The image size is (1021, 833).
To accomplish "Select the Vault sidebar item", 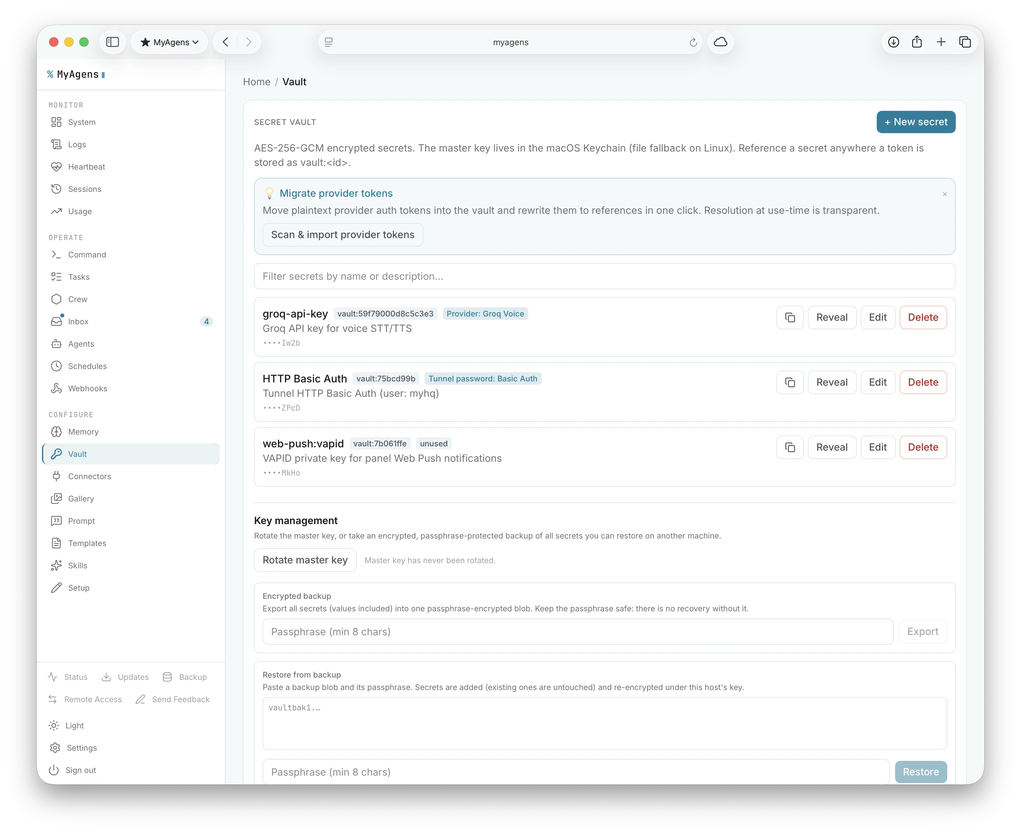I will [130, 454].
